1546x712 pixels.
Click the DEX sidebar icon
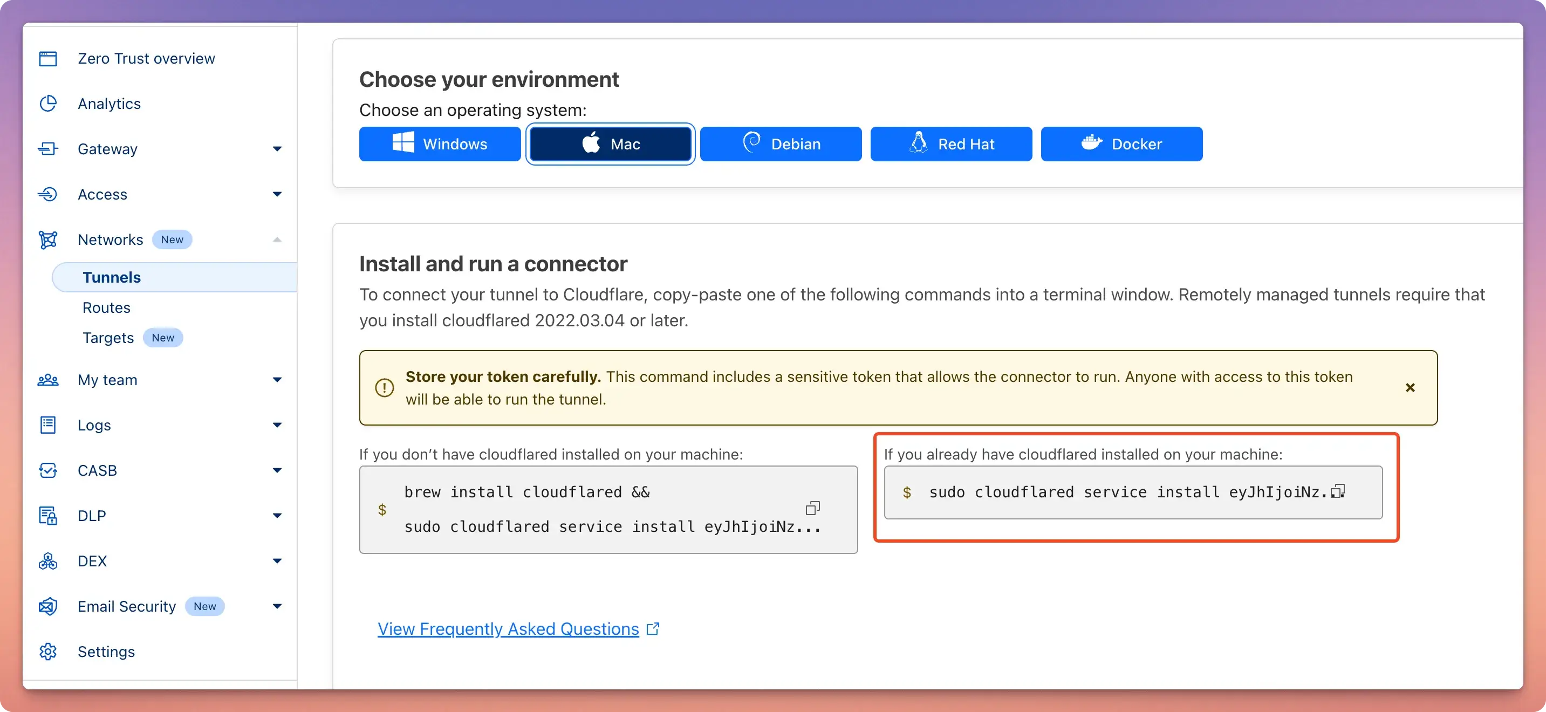tap(48, 562)
